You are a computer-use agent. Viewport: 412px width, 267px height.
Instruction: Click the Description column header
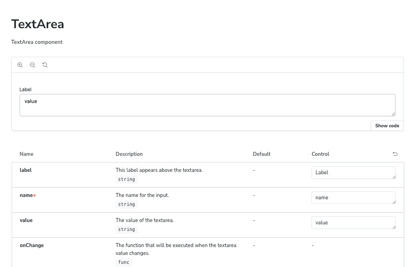[x=129, y=154]
